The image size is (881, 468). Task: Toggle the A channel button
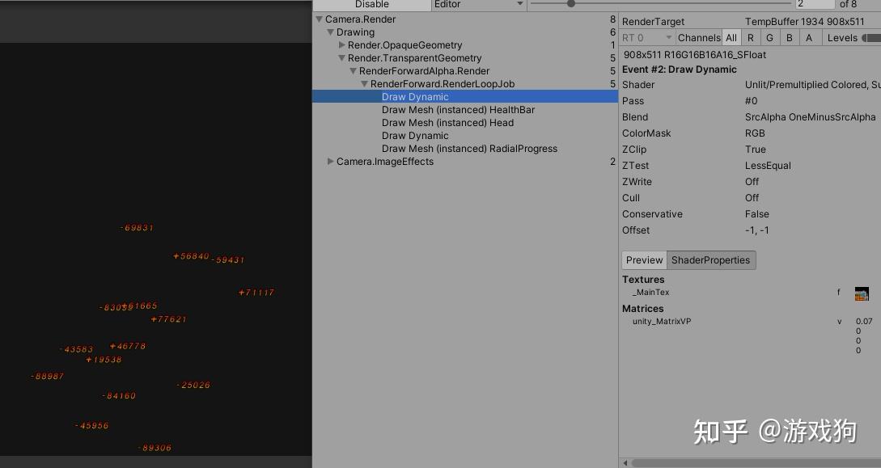tap(809, 37)
